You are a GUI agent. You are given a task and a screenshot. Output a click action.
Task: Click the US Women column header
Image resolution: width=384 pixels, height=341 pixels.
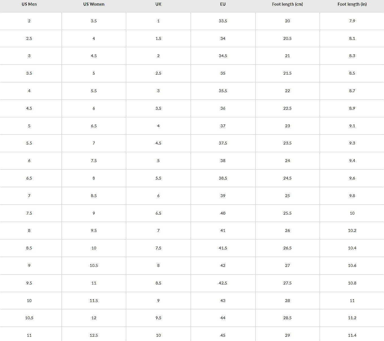tap(94, 4)
